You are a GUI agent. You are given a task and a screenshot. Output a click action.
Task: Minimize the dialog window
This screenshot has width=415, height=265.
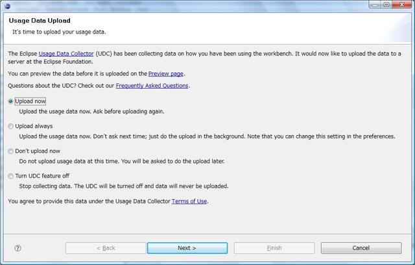375,5
